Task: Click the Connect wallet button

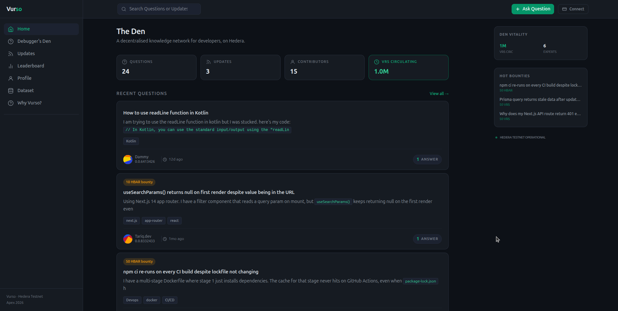Action: tap(573, 9)
